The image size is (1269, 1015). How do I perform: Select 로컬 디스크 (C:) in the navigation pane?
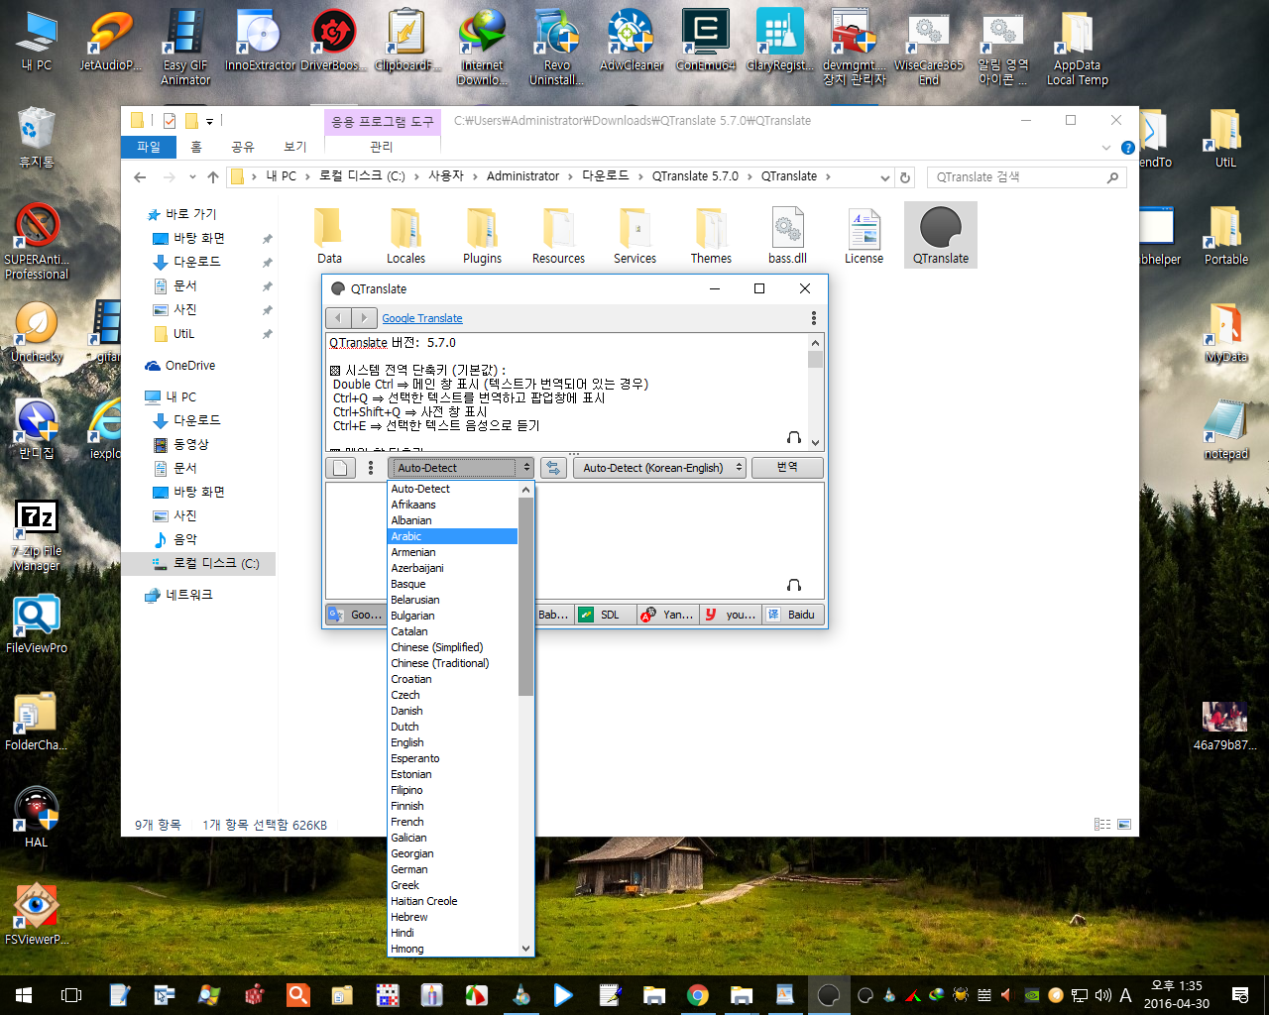pos(199,563)
